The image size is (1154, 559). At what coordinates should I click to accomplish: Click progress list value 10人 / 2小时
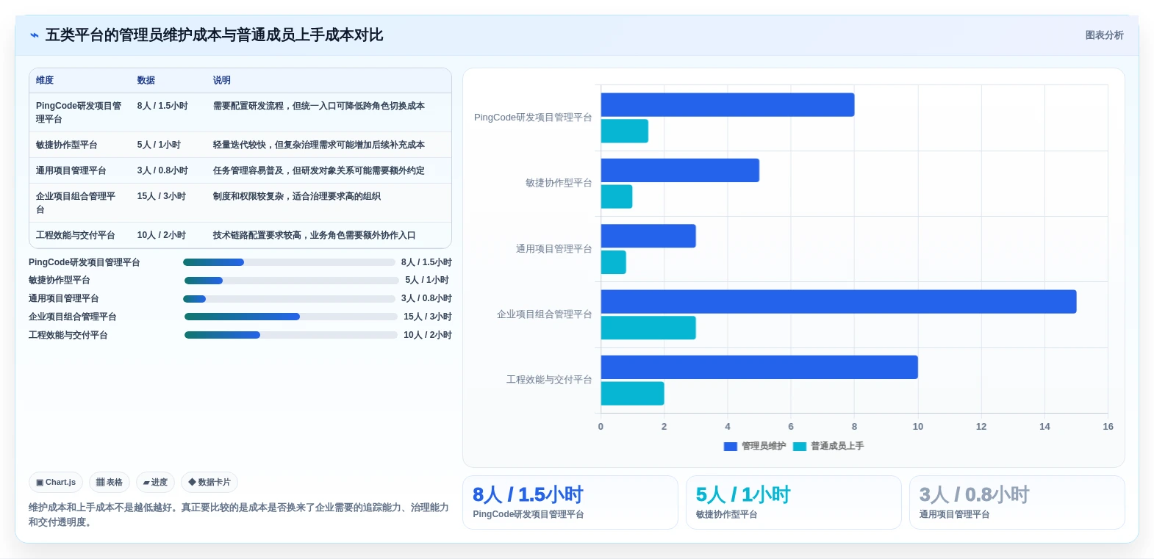point(428,335)
